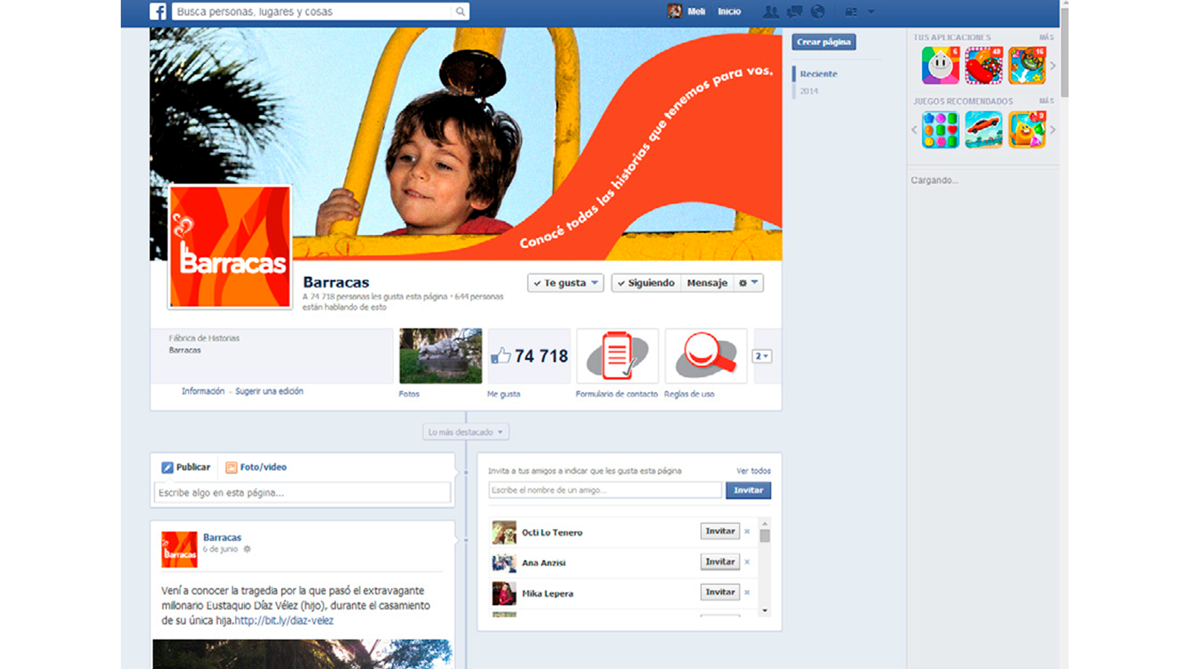Screen dimensions: 1190x669
Task: Switch to the Foto/video tab
Action: (x=256, y=467)
